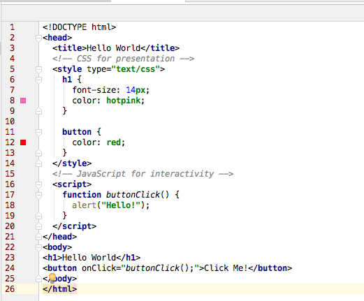Screen dimensions: 364x301
Task: Collapse the style block fold marker on line 5
Action: pos(38,69)
